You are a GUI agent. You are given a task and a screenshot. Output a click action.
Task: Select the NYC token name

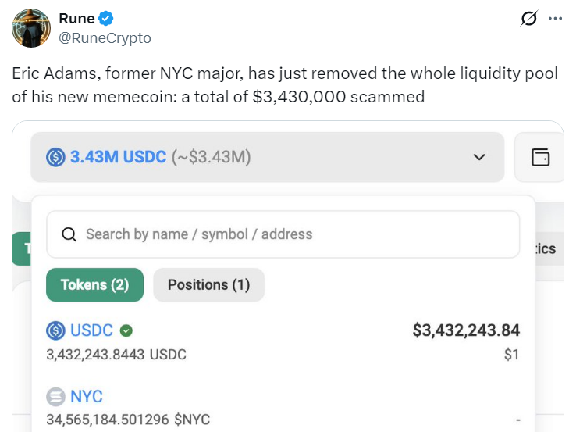click(86, 397)
